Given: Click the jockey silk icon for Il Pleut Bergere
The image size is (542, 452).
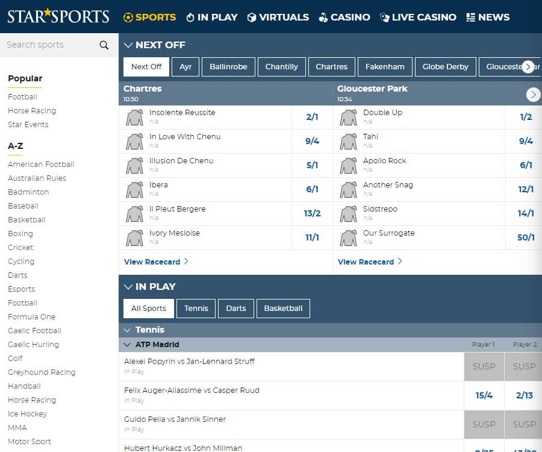Looking at the screenshot, I should 135,214.
